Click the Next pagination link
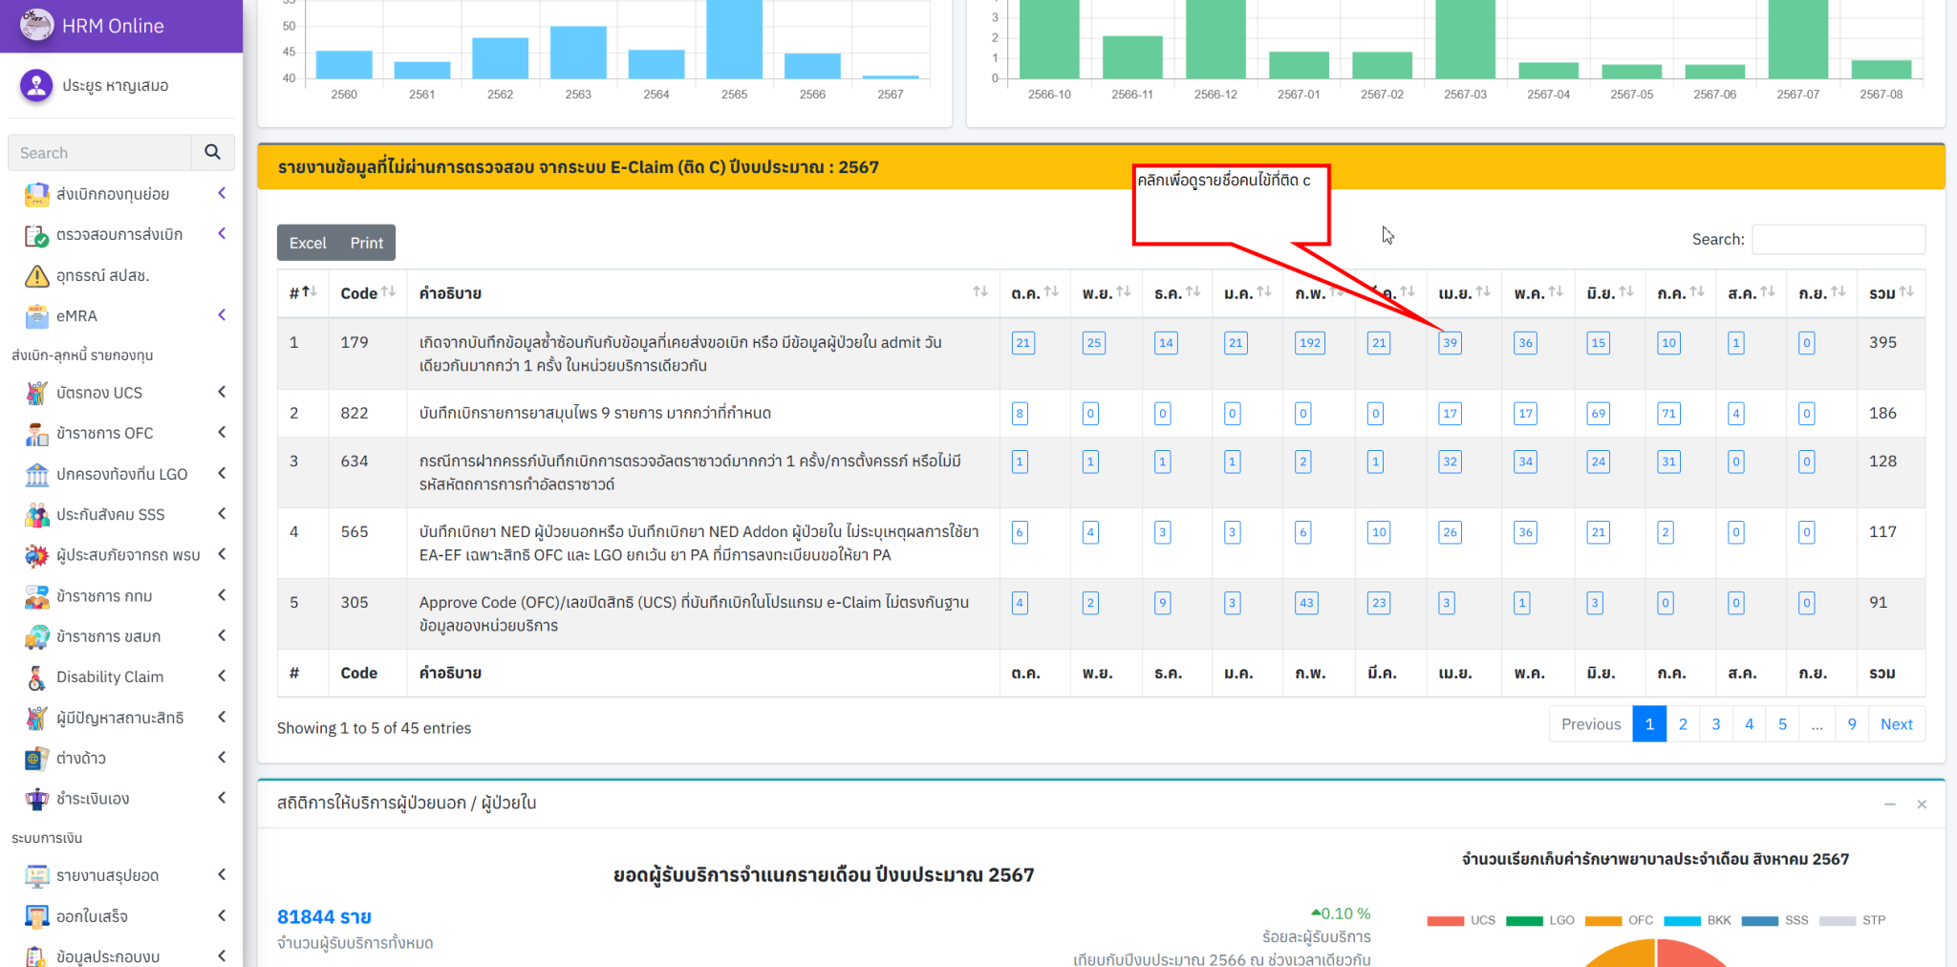The height and width of the screenshot is (967, 1957). pyautogui.click(x=1896, y=724)
